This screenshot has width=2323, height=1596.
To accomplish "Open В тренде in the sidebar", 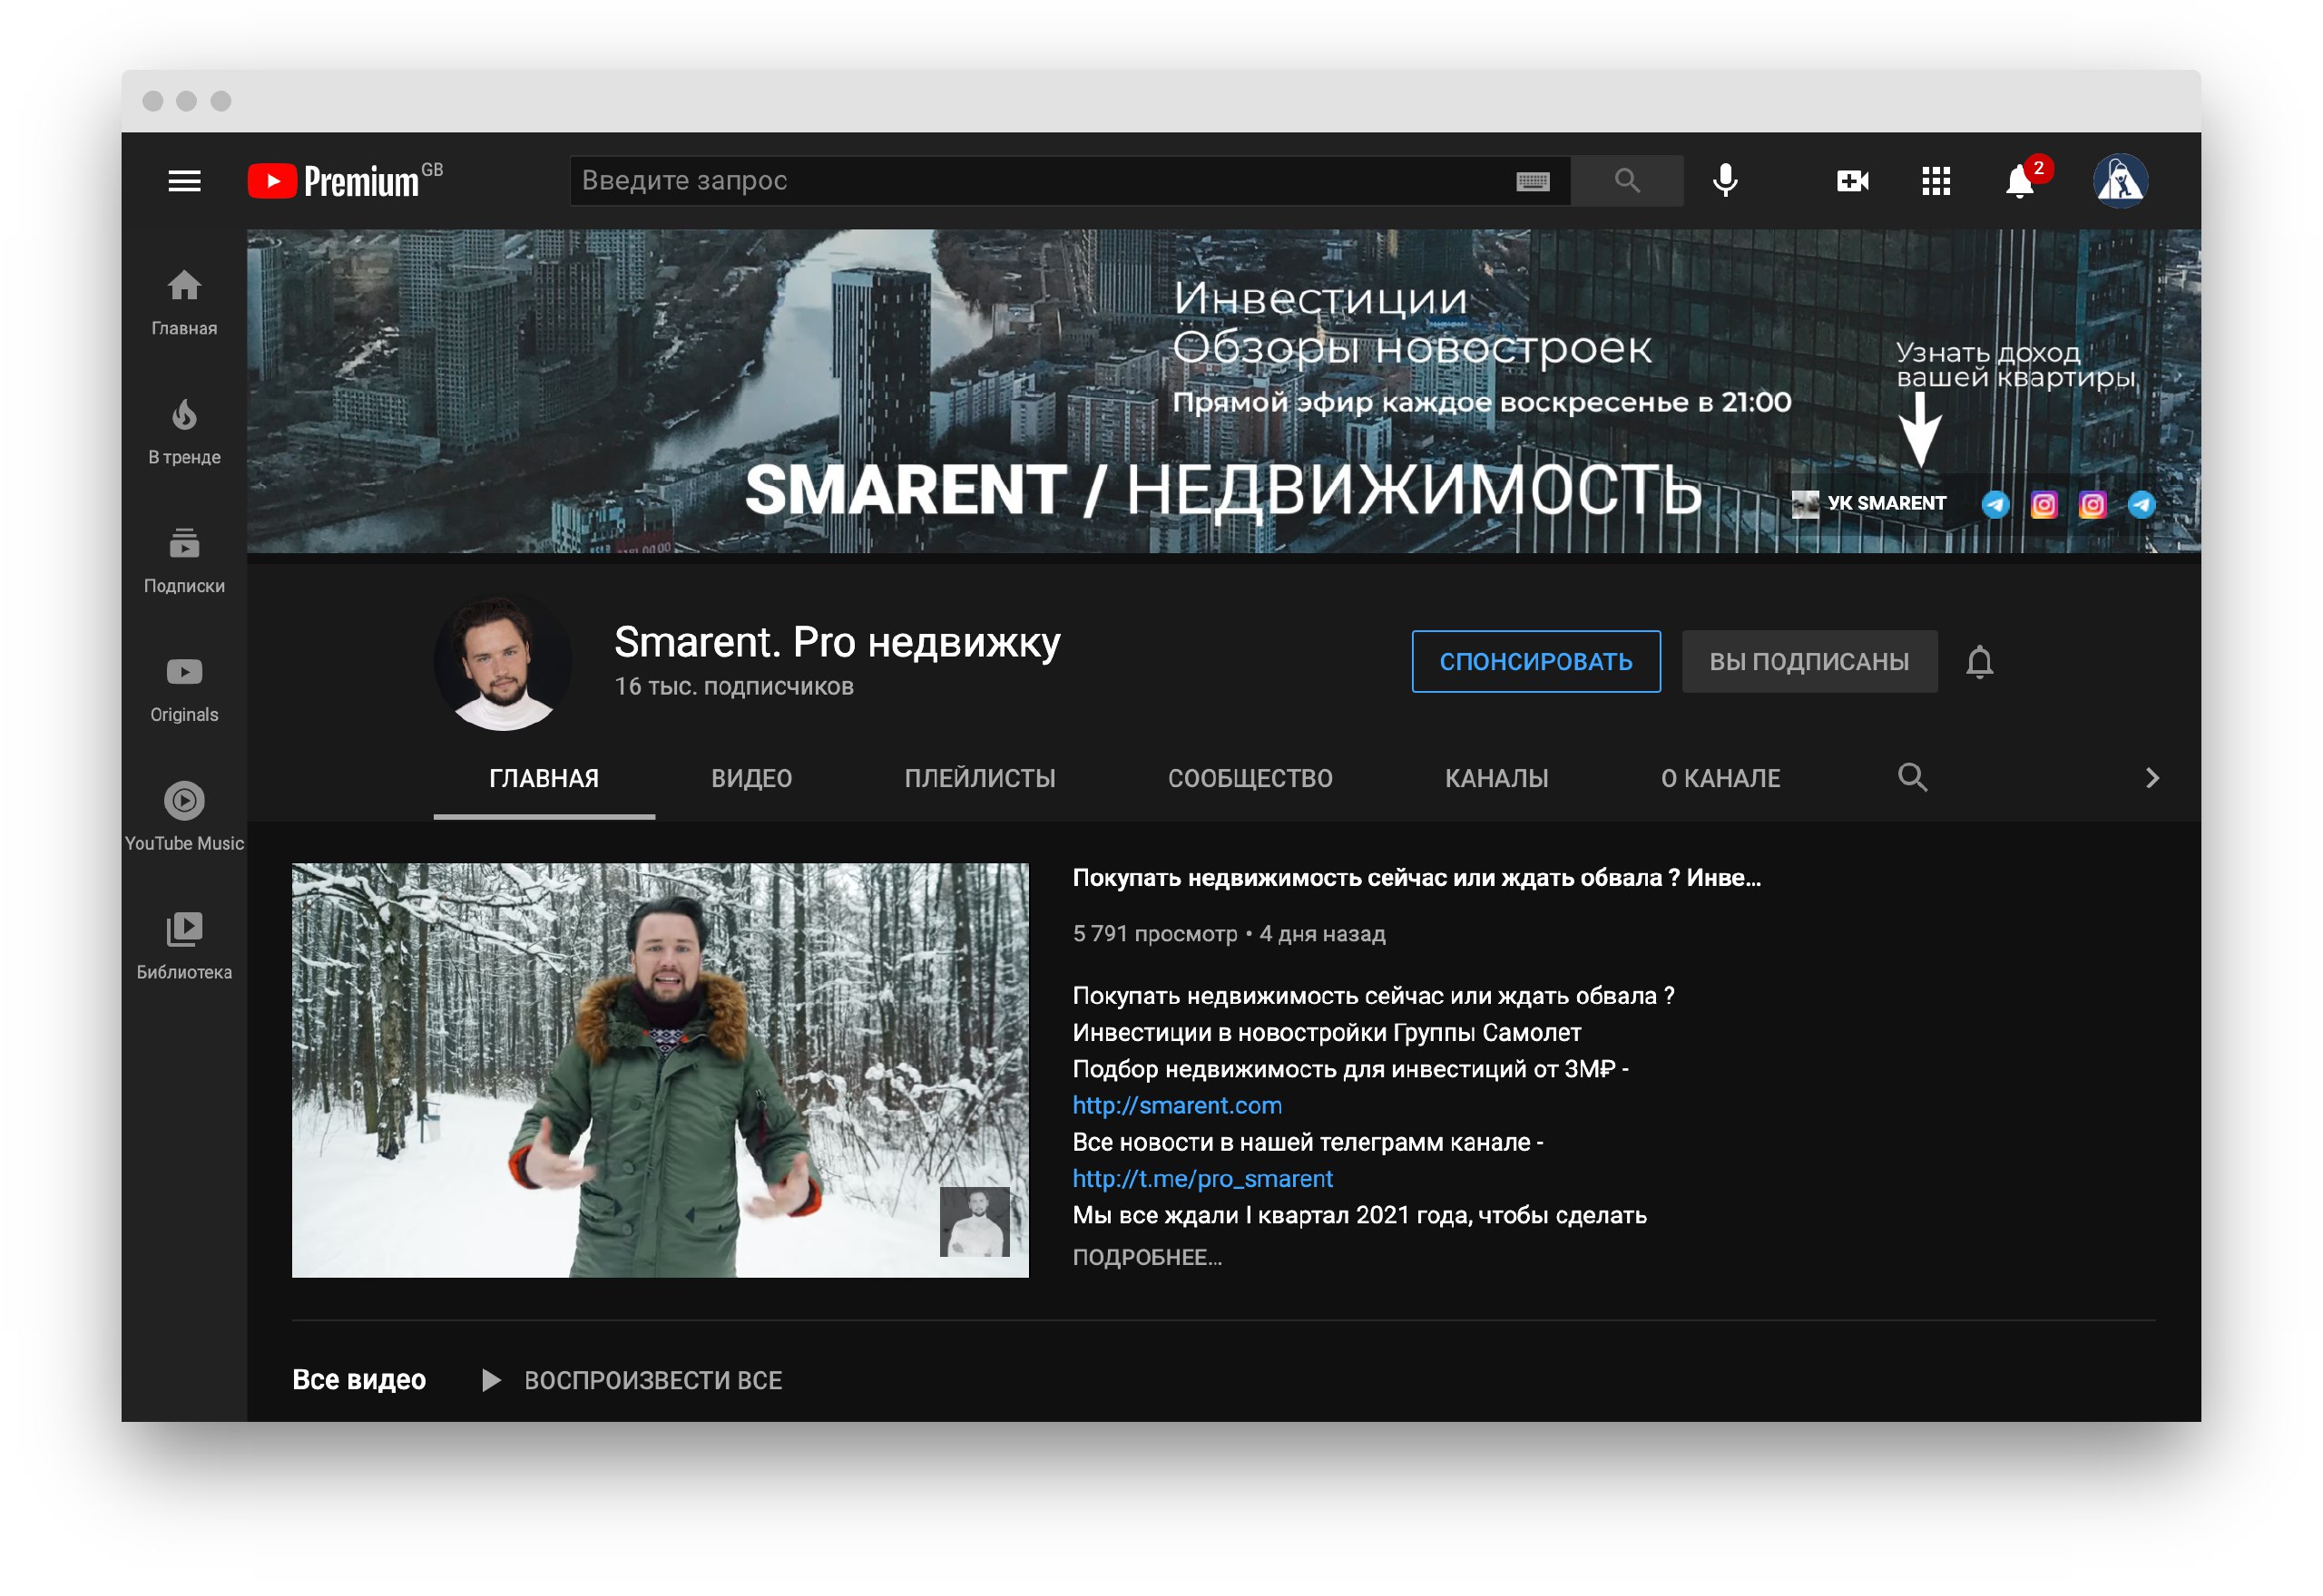I will 184,432.
